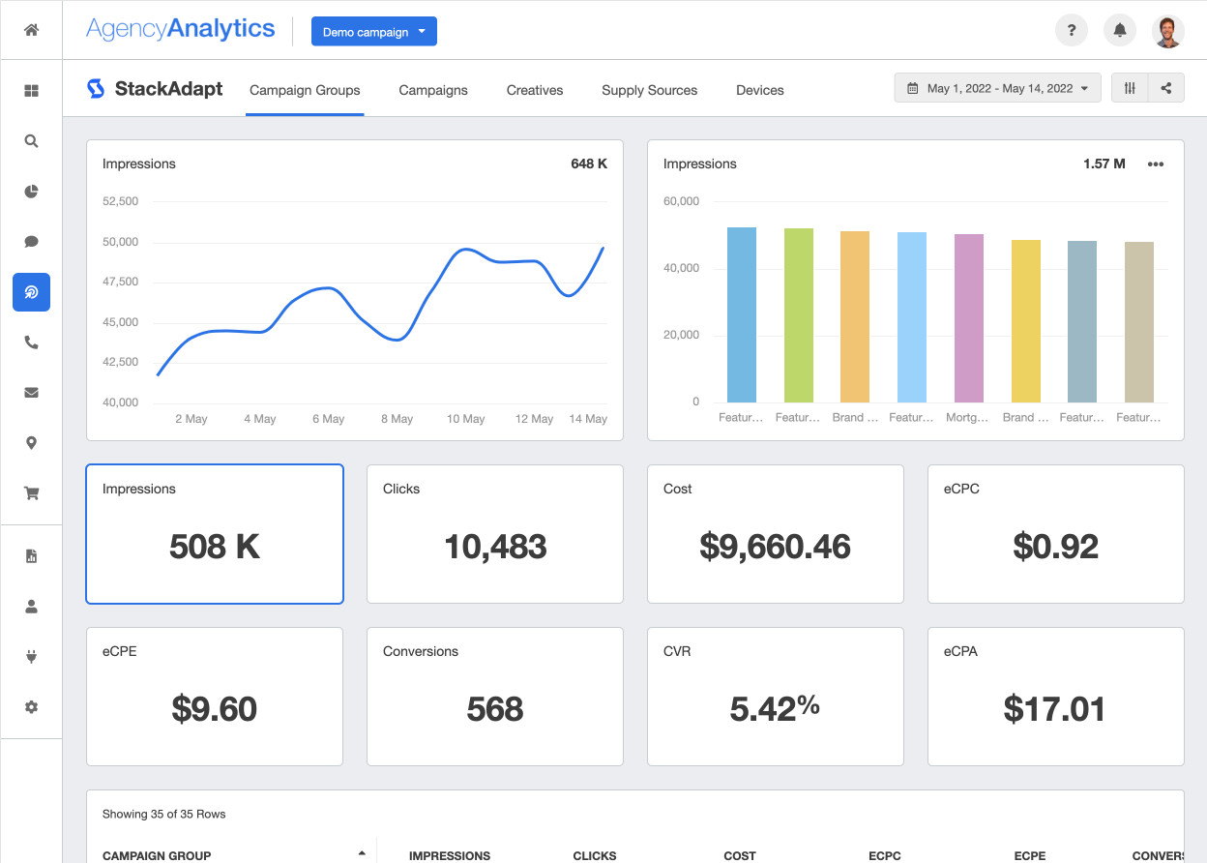Share the StackAdapt report via share icon

coord(1165,87)
